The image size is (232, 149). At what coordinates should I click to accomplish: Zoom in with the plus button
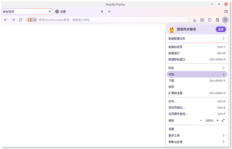(x=218, y=121)
